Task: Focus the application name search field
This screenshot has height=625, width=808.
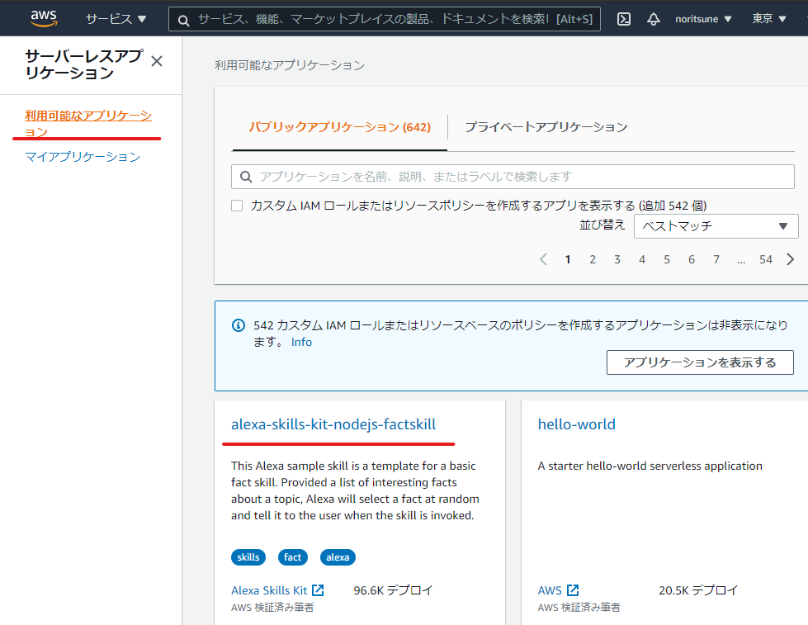Action: 513,177
